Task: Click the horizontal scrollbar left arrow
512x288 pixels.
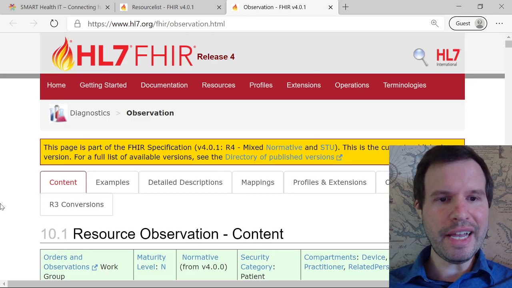Action: tap(4, 284)
